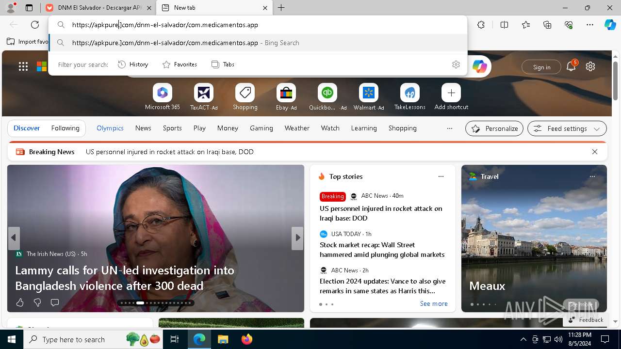Refresh the page with the reload icon

(35, 25)
